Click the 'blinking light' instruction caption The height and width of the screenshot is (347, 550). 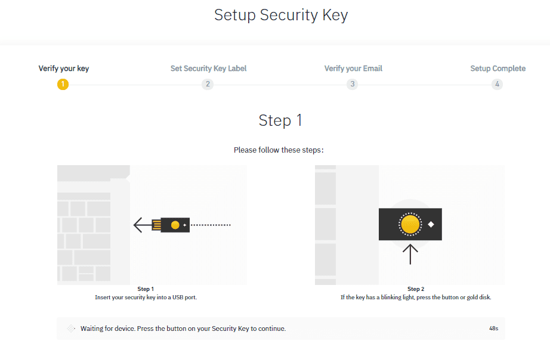coord(416,298)
